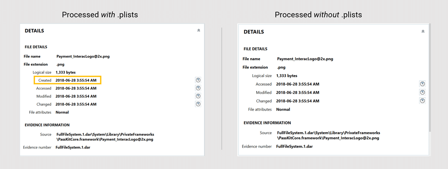Click clock icon beside Changed in right panel

422,101
